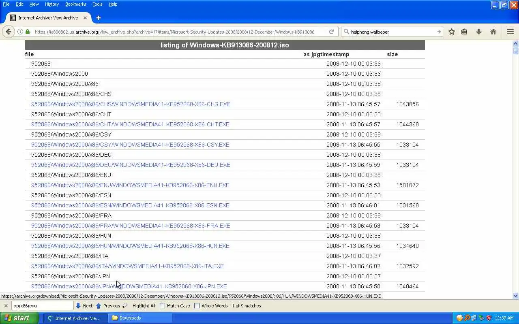519x324 pixels.
Task: Open the Downloads arrow icon in toolbar
Action: pos(478,32)
